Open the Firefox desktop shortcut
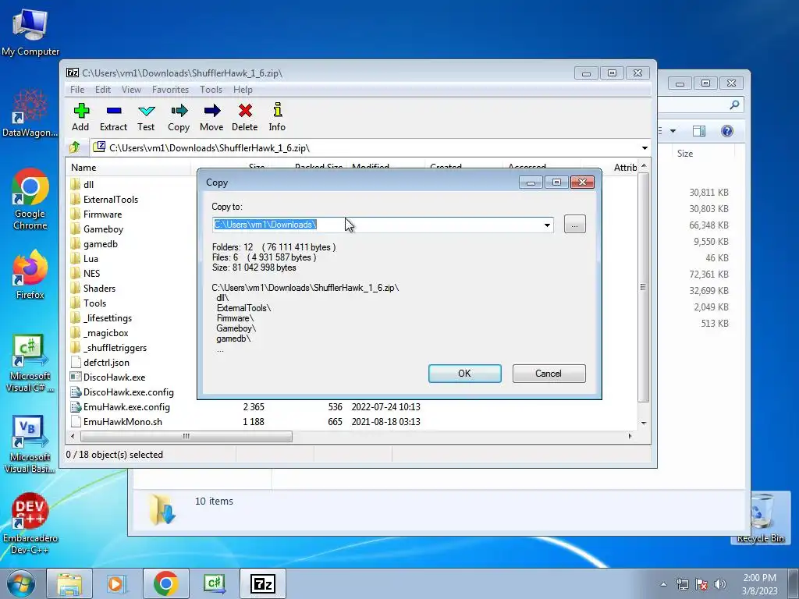The width and height of the screenshot is (799, 599). (30, 275)
